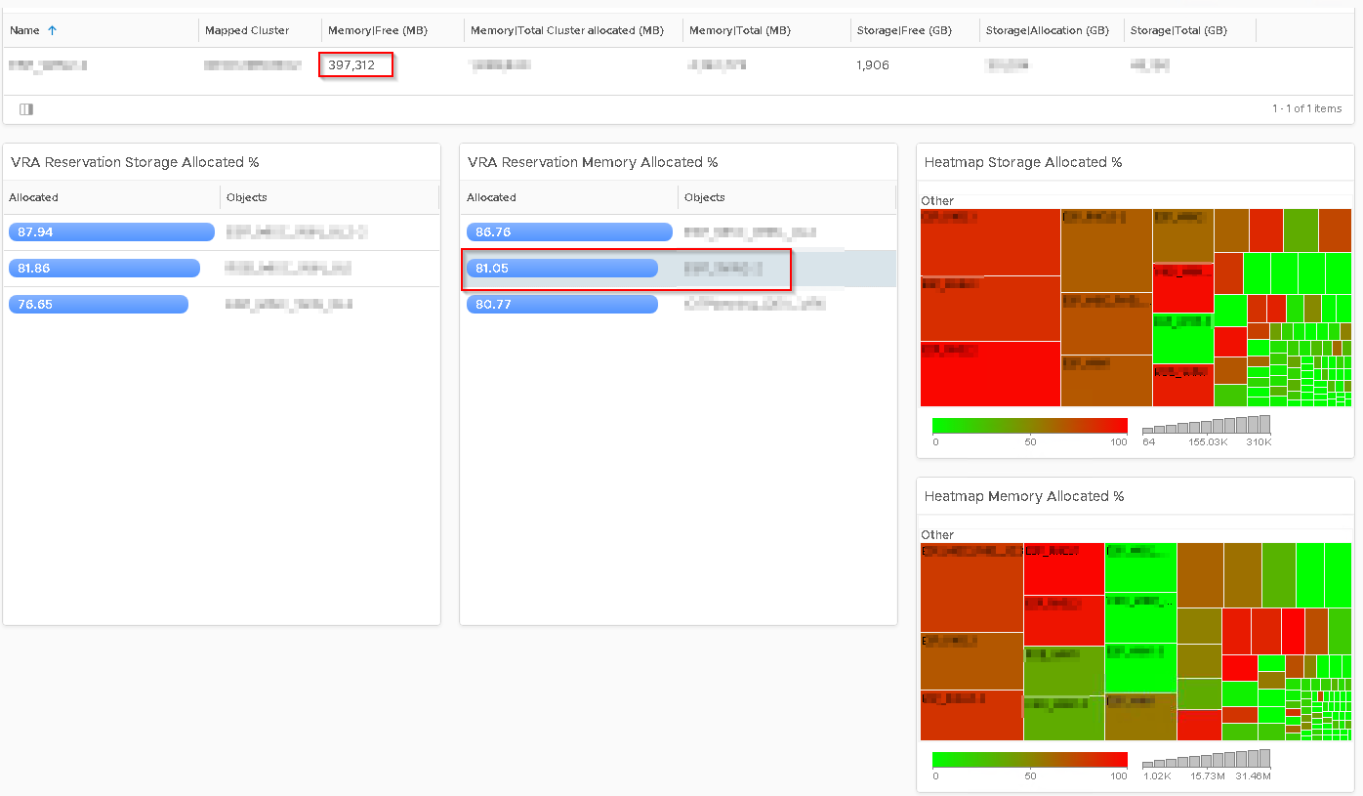This screenshot has height=796, width=1363.
Task: Click the 1-1 of 1 items pagination label
Action: 1306,108
